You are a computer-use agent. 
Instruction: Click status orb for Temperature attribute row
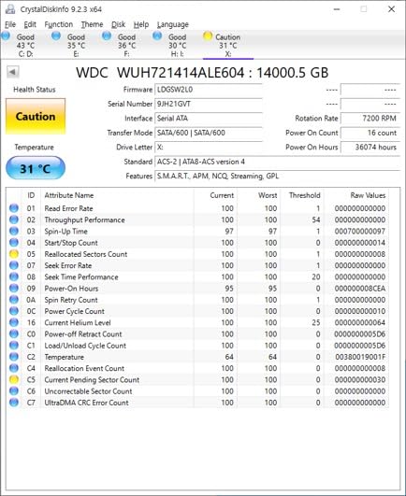click(x=14, y=357)
